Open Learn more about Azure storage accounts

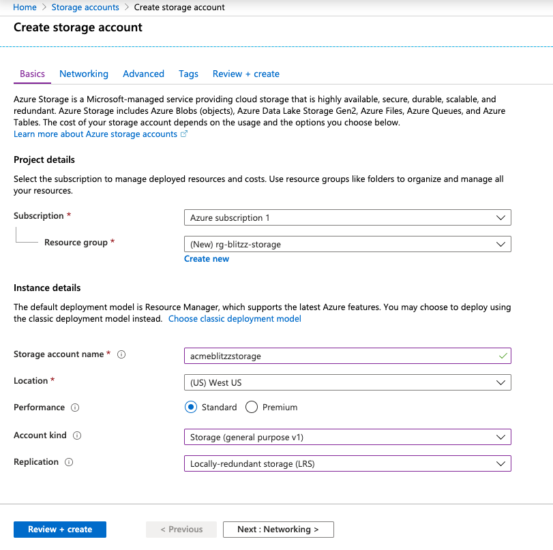(x=95, y=134)
